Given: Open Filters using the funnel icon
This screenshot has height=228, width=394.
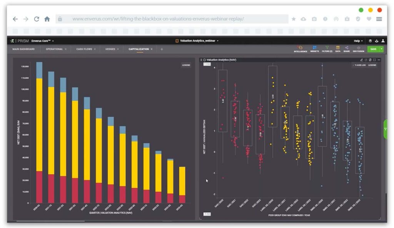Looking at the screenshot, I should point(327,47).
